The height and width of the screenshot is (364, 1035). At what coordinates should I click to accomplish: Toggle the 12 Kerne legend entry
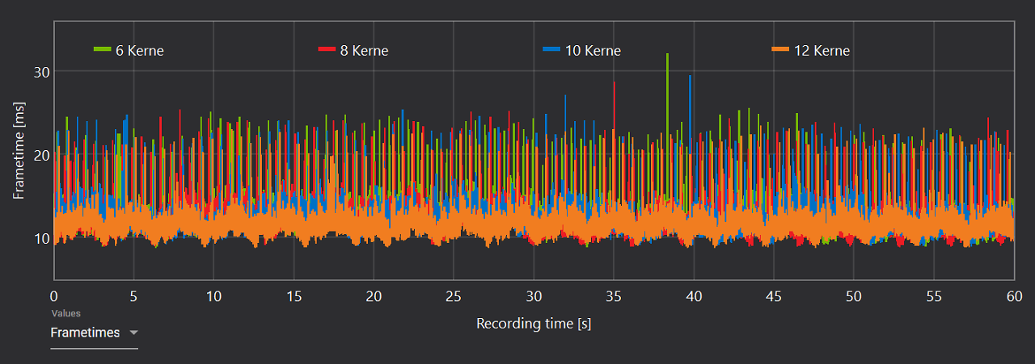pyautogui.click(x=811, y=51)
